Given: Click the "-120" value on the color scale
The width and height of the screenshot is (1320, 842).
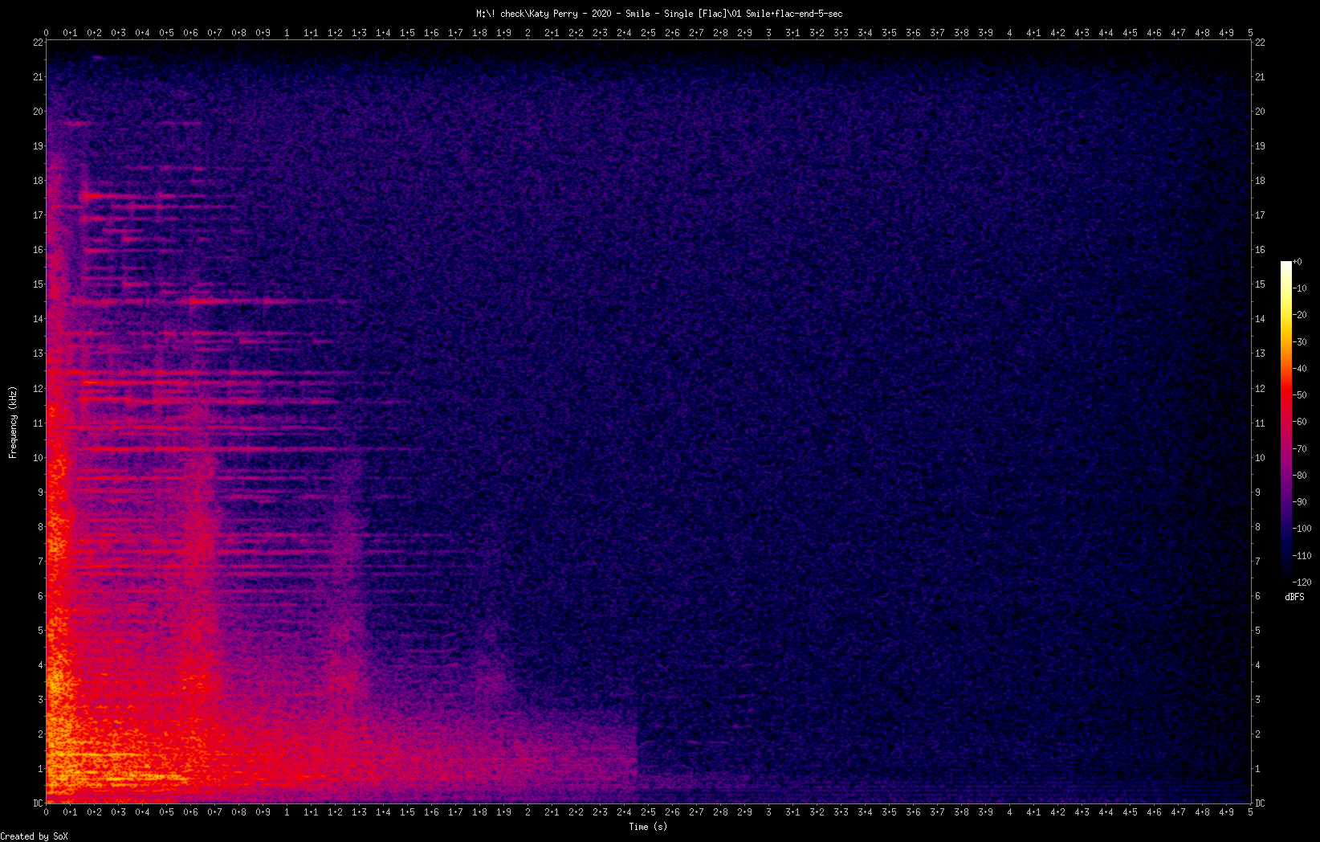Looking at the screenshot, I should [x=1302, y=582].
